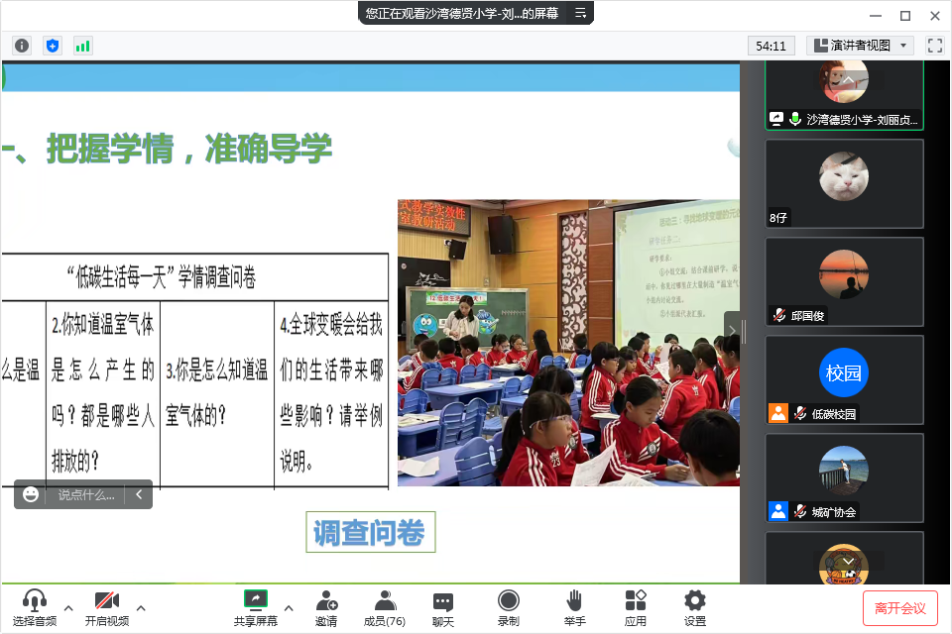Expand video options arrow beside 开启视频
This screenshot has height=634, width=952.
[141, 607]
